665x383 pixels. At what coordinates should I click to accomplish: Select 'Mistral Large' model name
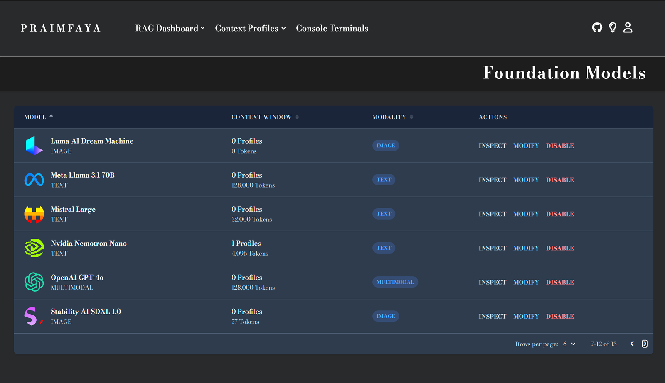[73, 210]
